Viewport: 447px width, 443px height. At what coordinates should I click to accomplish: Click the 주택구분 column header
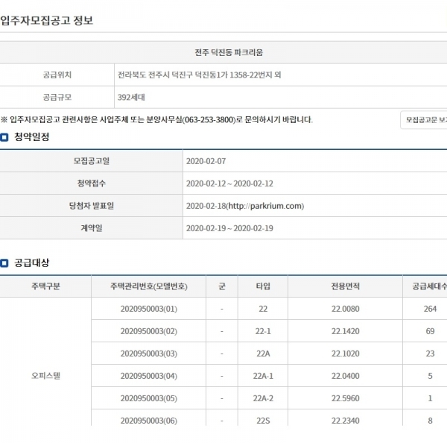pyautogui.click(x=45, y=286)
